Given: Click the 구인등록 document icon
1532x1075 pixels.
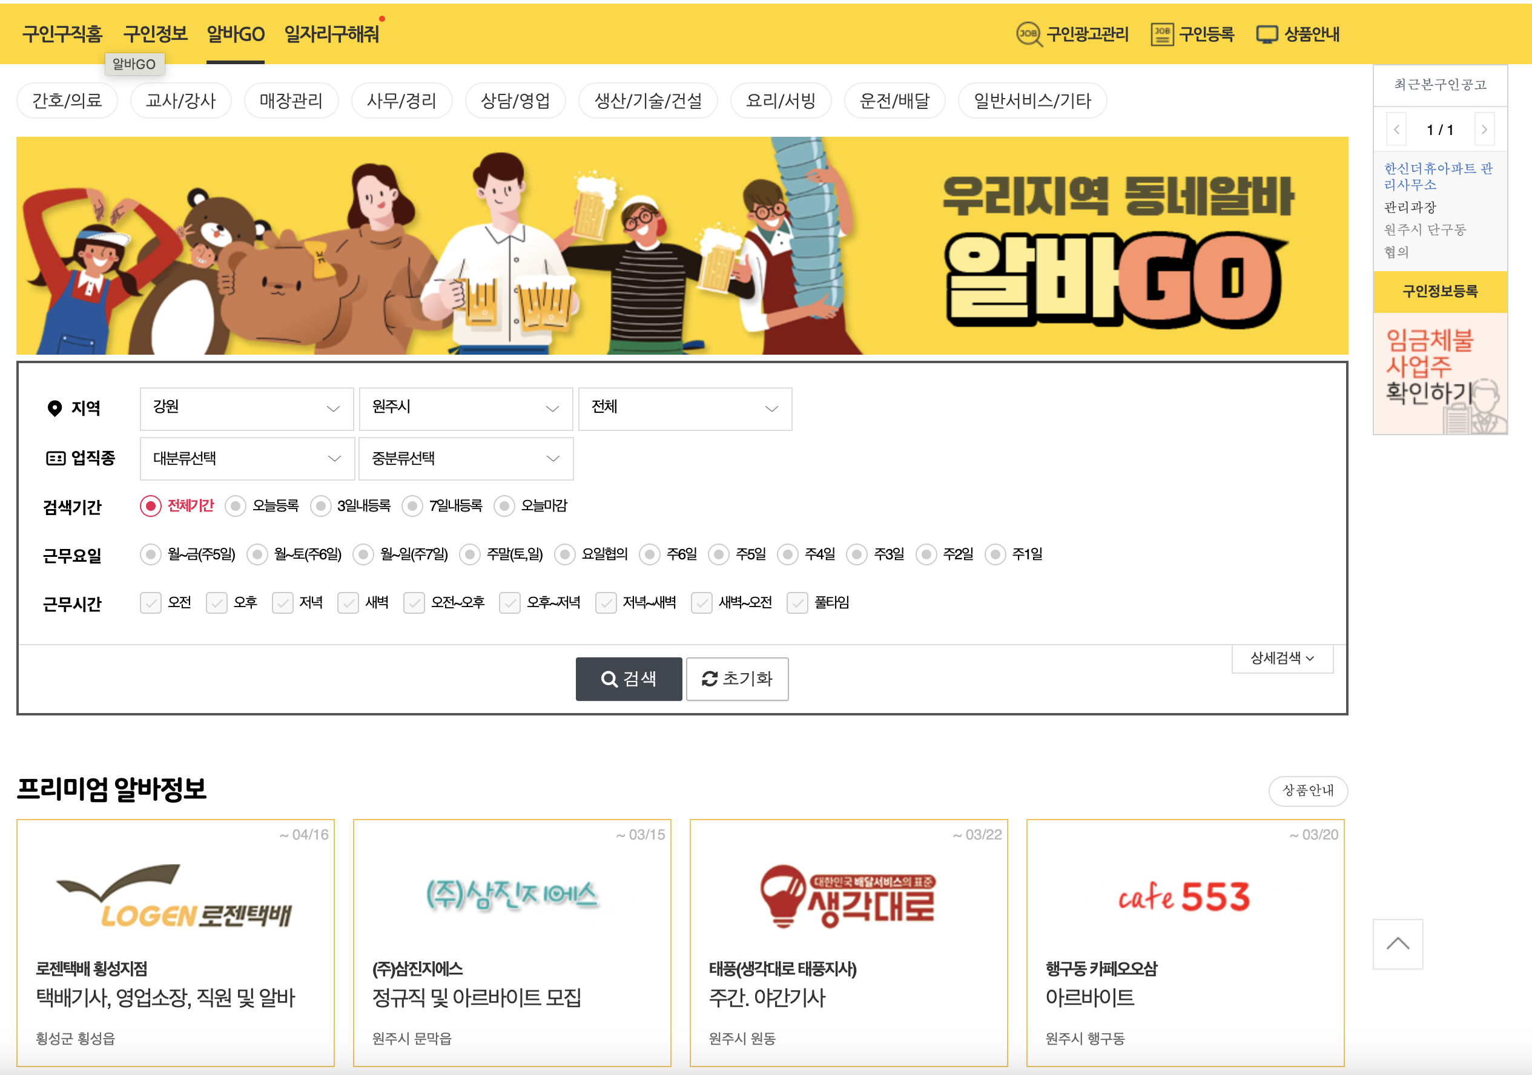Looking at the screenshot, I should click(x=1163, y=33).
